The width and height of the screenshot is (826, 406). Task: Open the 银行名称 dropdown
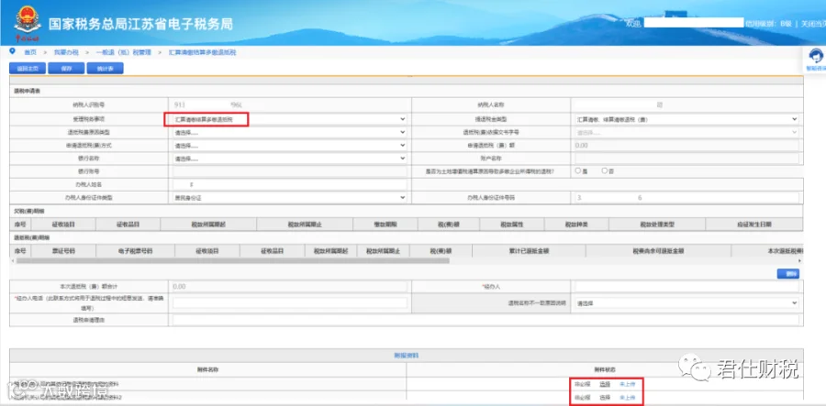290,159
